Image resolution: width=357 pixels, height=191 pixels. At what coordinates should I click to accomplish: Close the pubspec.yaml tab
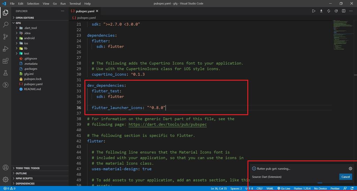coord(97,11)
